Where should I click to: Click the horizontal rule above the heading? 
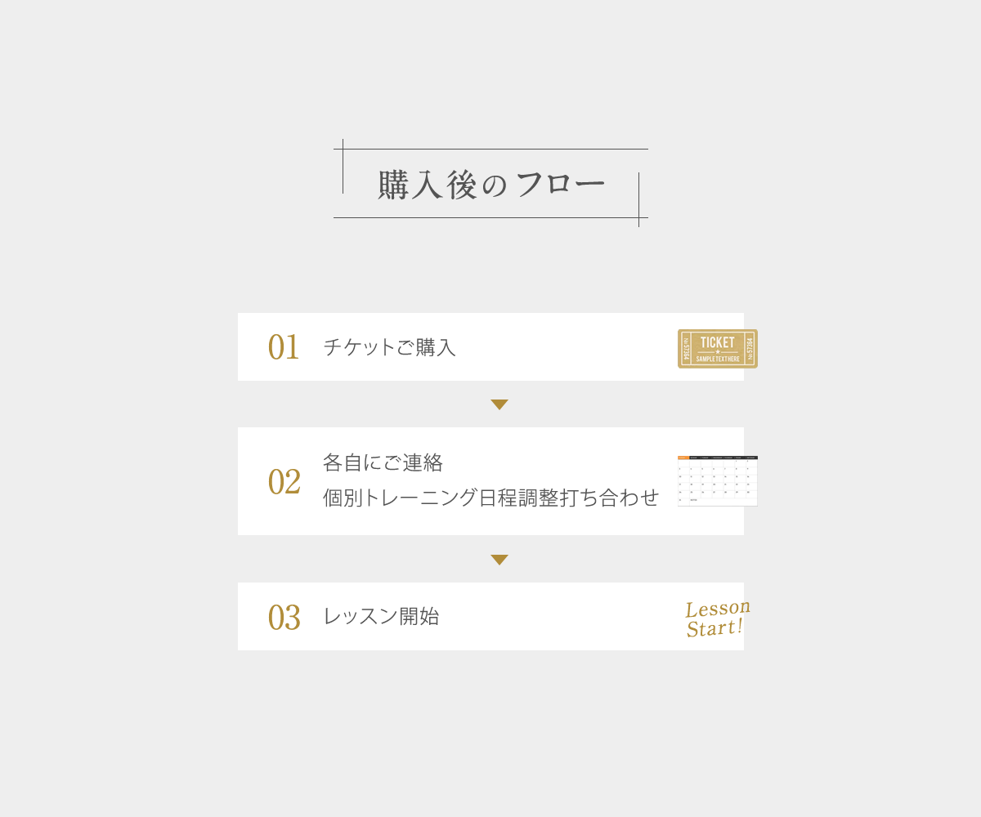(x=490, y=149)
